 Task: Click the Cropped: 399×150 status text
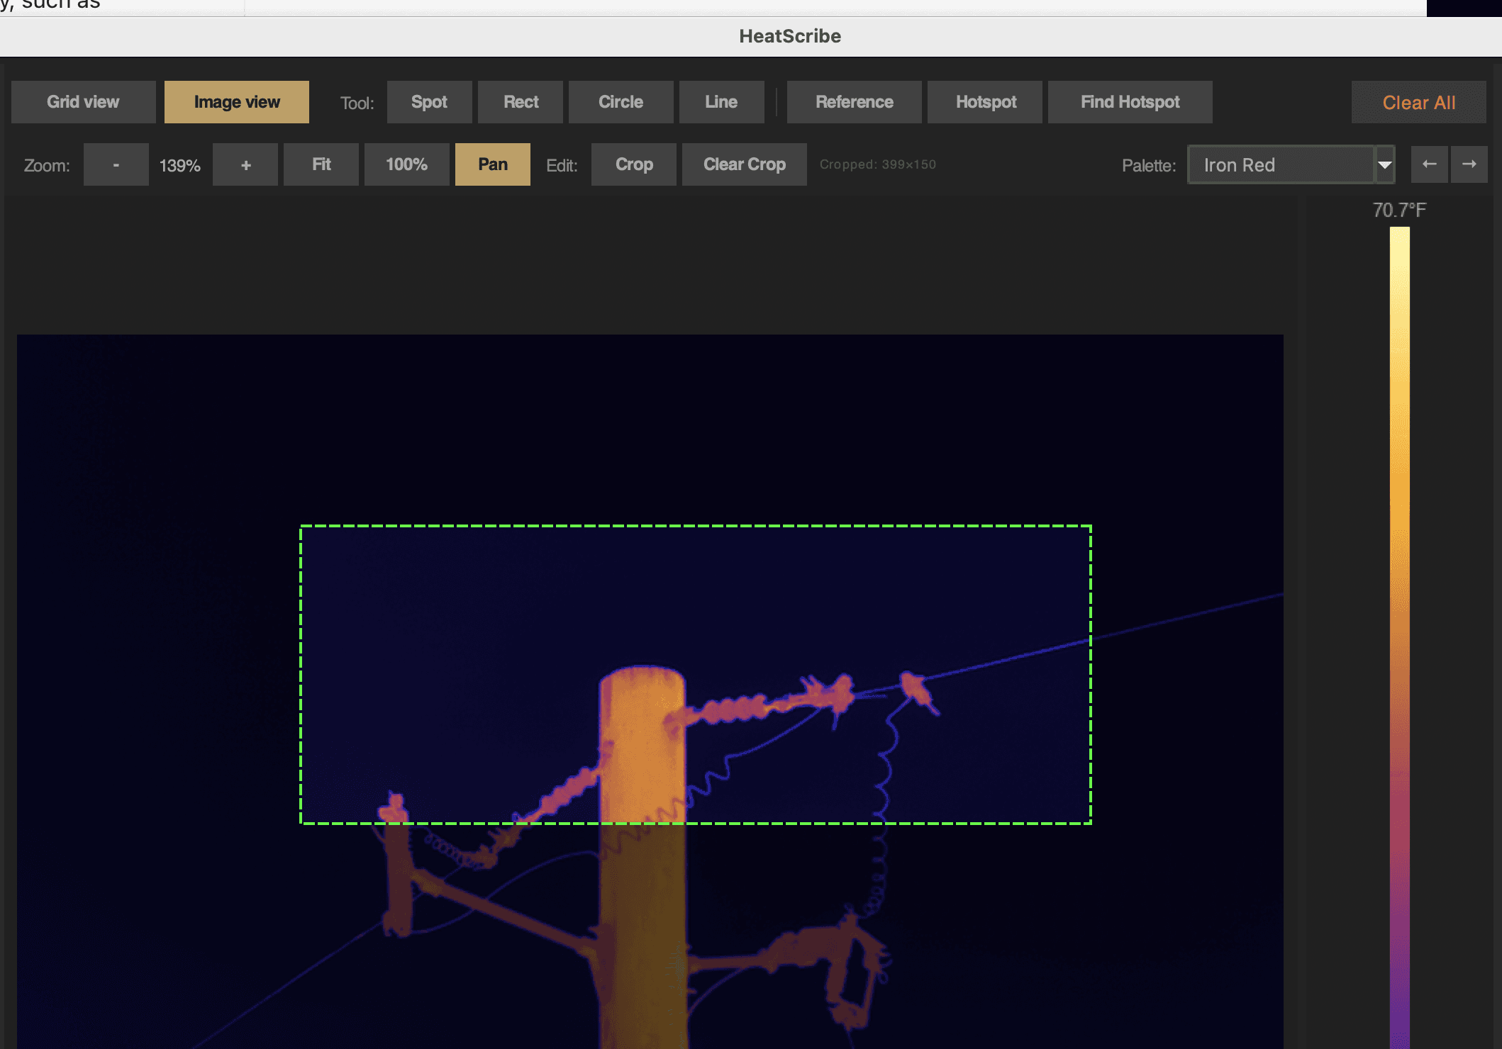(x=878, y=164)
